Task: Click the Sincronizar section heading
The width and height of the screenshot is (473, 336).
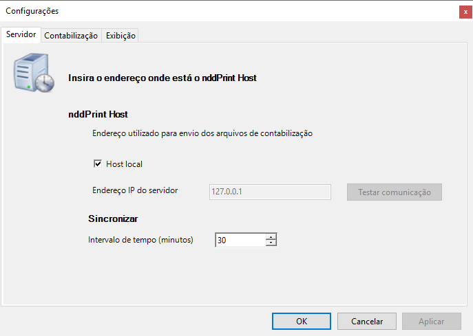Action: [x=113, y=219]
